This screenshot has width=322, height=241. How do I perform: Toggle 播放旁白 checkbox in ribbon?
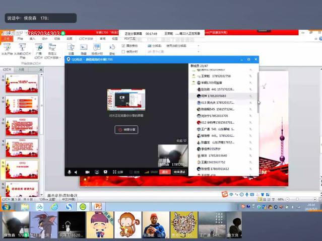124,45
